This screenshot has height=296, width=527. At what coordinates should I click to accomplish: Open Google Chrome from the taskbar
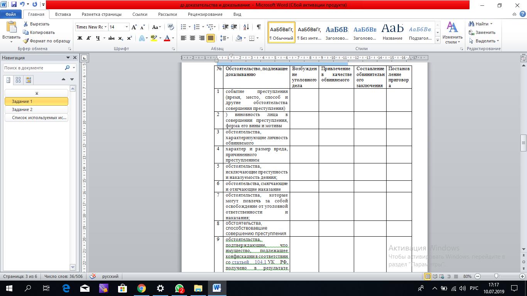[141, 288]
